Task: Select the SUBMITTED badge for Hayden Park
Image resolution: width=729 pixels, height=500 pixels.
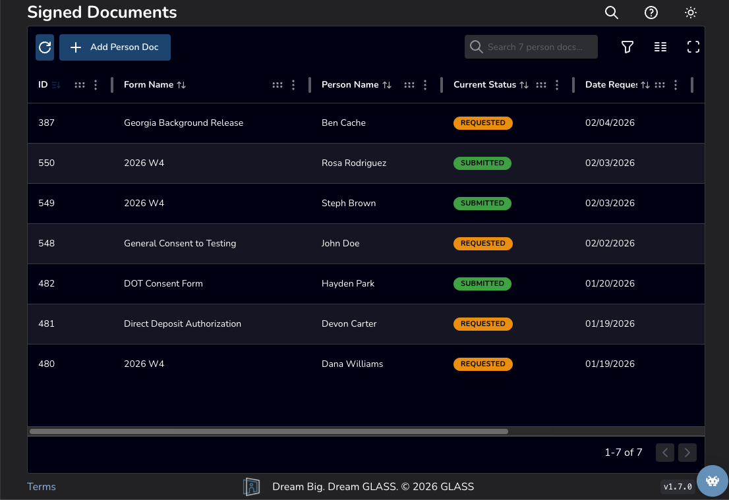Action: 482,283
